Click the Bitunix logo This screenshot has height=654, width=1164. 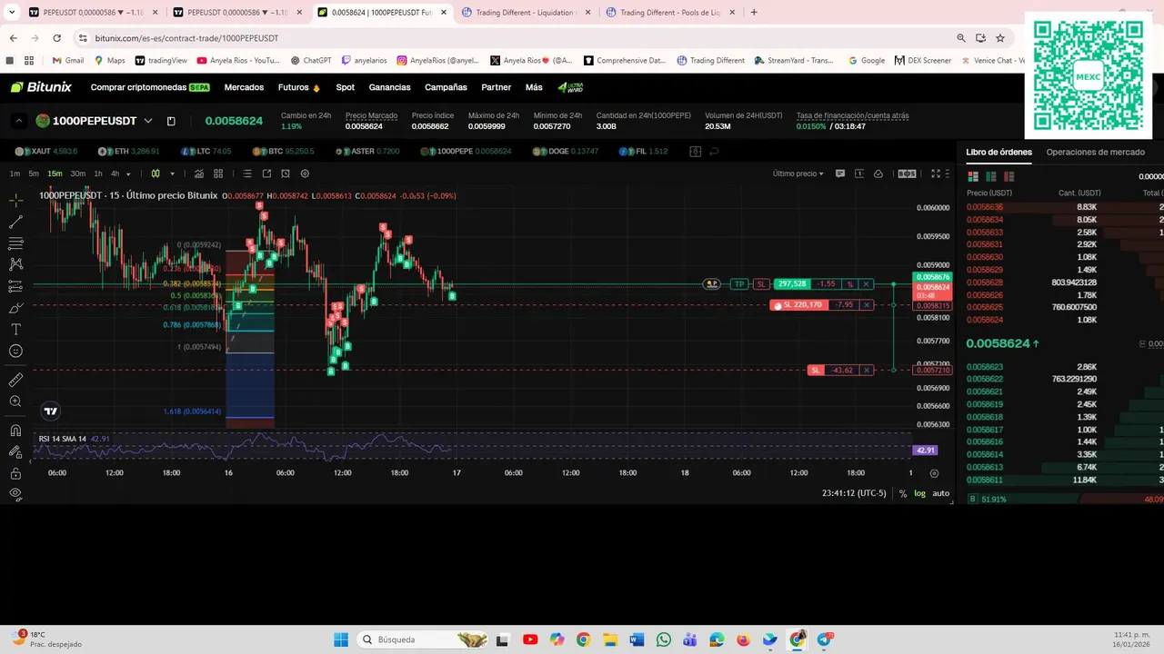click(41, 87)
